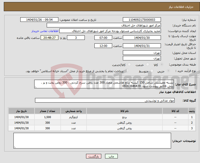The image size is (200, 163).
Task: Click the date 1404/01/30 in row 1
Action: pos(21,117)
